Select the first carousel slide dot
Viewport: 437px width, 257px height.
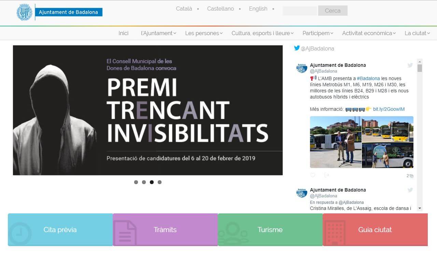[x=136, y=182]
